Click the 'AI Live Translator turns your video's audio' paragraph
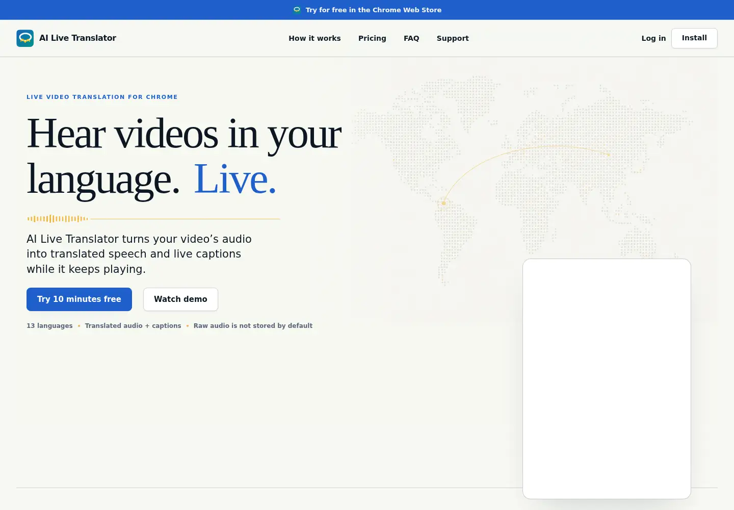Viewport: 734px width, 510px height. coord(139,254)
